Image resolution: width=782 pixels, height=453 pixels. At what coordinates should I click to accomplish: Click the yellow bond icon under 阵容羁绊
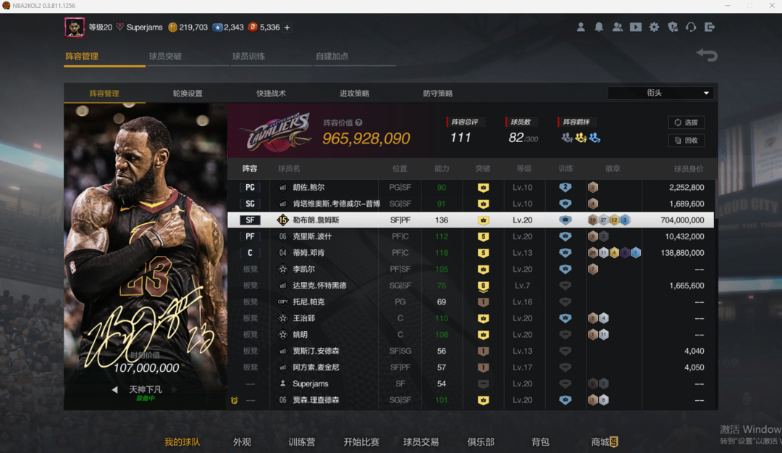tap(581, 137)
